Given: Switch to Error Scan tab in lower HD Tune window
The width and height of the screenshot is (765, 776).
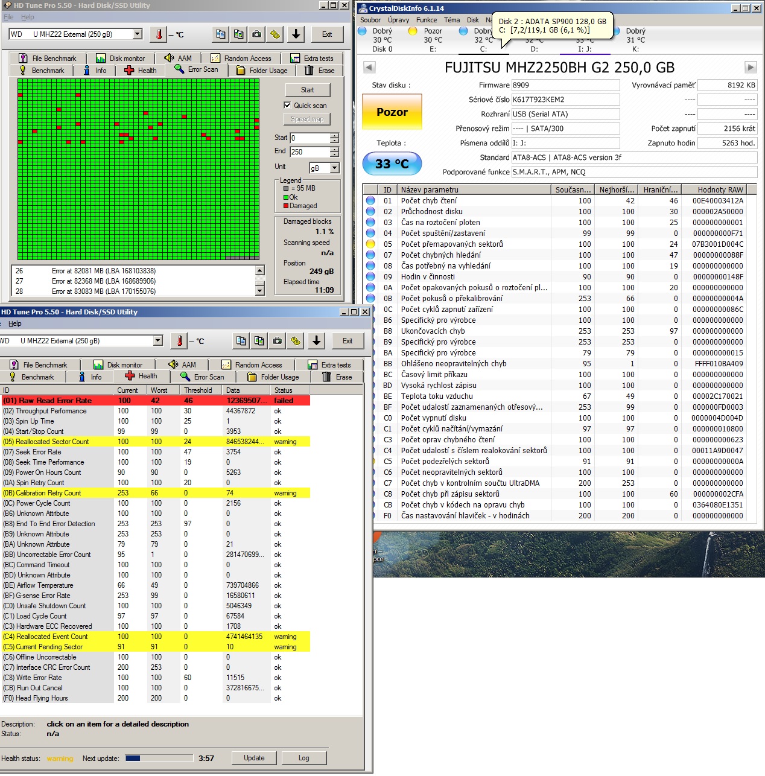Looking at the screenshot, I should click(202, 377).
